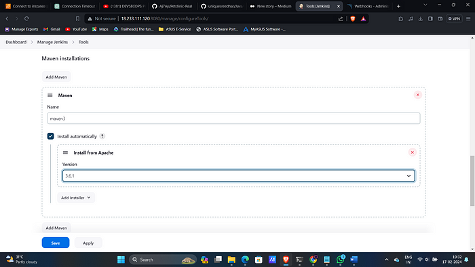This screenshot has height=267, width=475.
Task: Toggle the Brave VPN button
Action: click(454, 19)
